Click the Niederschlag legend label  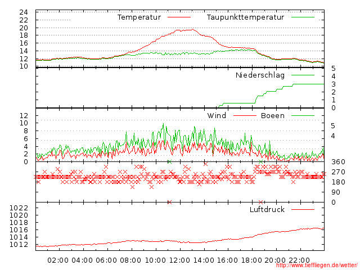[x=260, y=75]
